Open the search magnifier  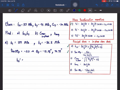click(13, 5)
